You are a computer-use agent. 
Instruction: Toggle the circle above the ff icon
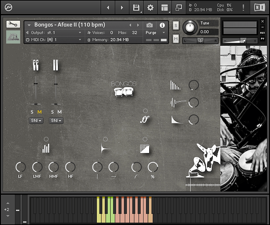[x=145, y=111]
